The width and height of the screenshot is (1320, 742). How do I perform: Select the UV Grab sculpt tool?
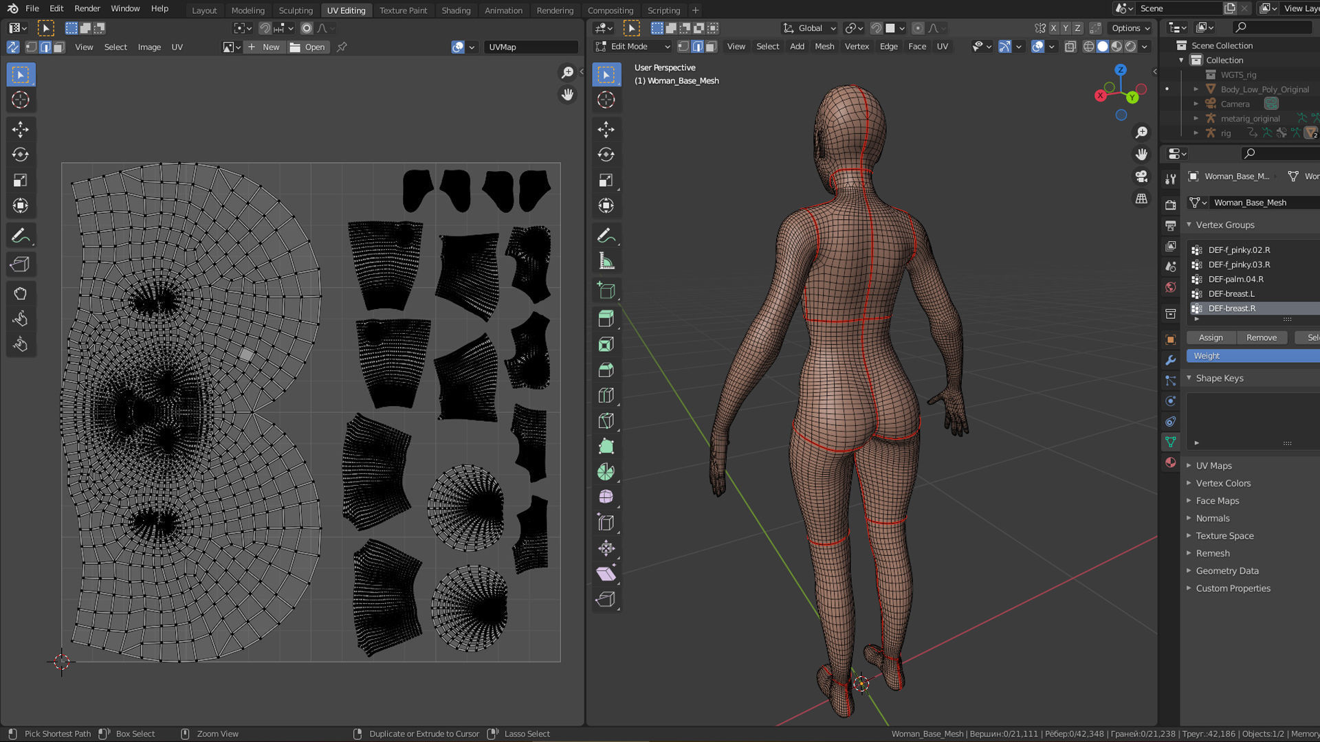click(21, 293)
